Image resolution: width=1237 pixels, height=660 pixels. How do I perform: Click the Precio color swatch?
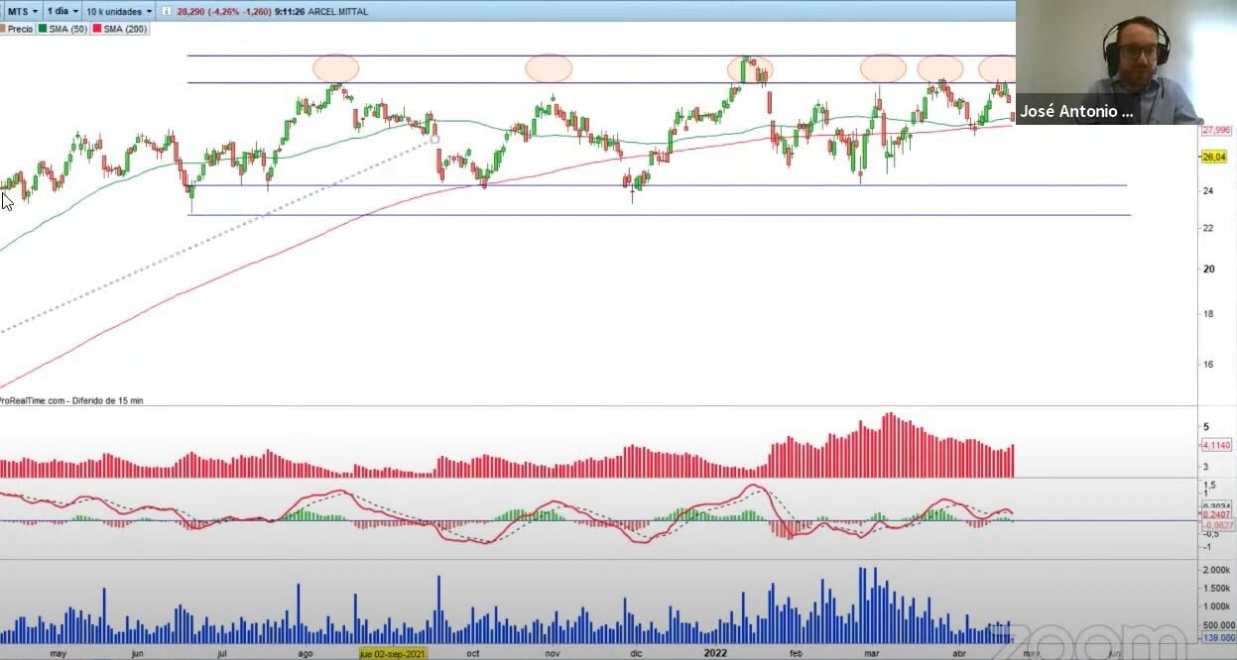tap(2, 29)
